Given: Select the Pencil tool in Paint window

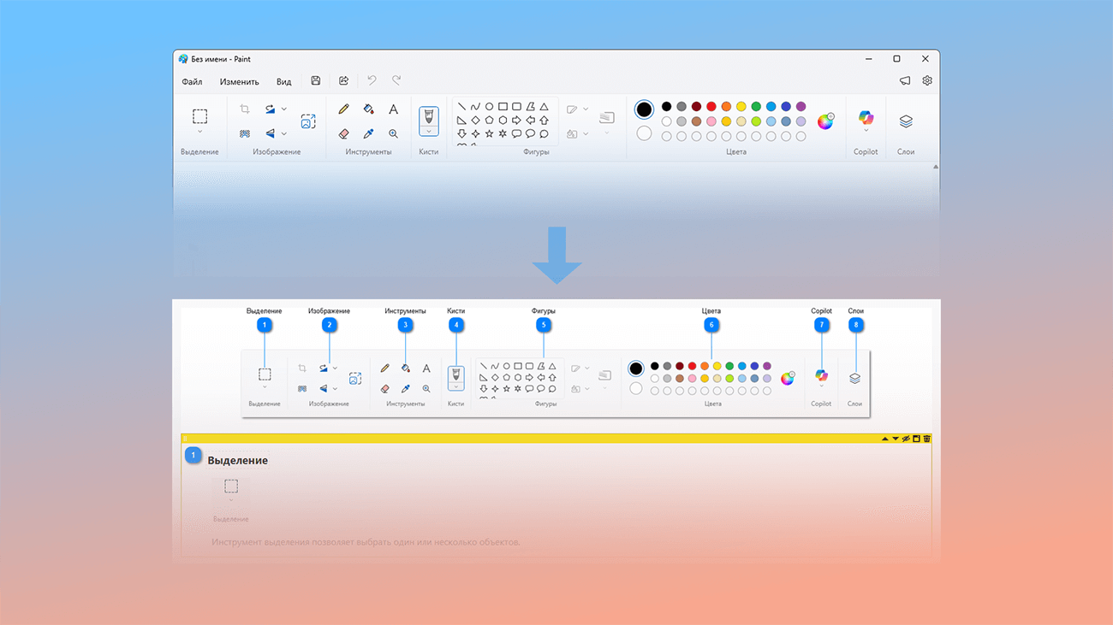Looking at the screenshot, I should [x=343, y=109].
